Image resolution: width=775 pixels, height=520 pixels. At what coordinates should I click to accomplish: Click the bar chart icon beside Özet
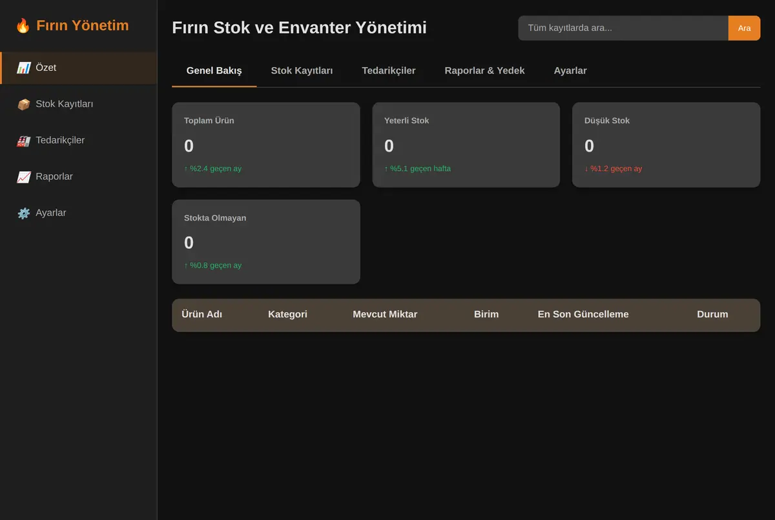pos(23,68)
